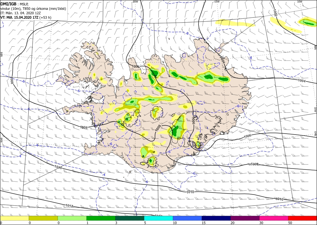The height and width of the screenshot is (225, 317).
Task: Choose the red legend swatch
Action: [x=303, y=218]
